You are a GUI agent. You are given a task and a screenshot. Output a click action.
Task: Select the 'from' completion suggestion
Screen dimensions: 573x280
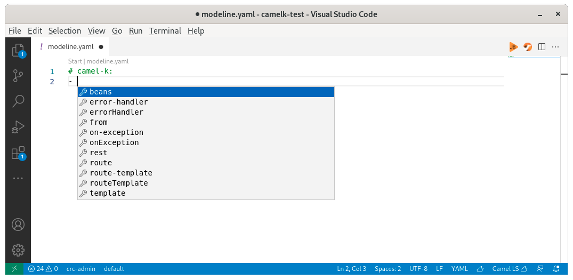point(99,122)
